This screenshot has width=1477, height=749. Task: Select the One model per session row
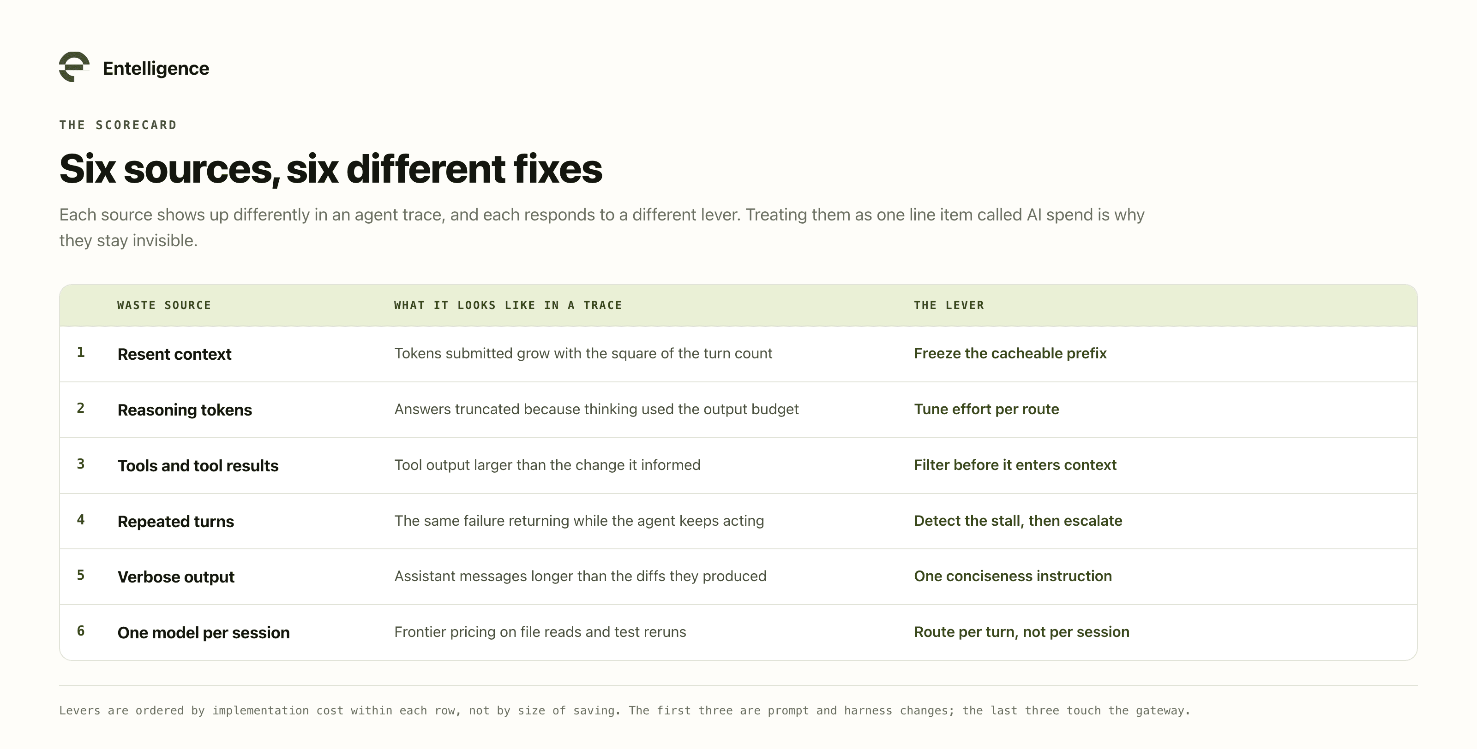738,632
